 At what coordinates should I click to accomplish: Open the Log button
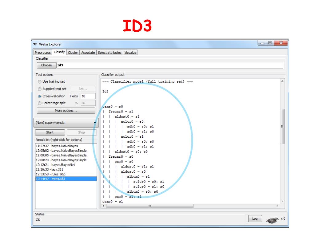[x=255, y=219]
